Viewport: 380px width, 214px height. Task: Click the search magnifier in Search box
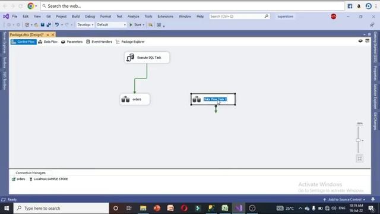point(267,16)
